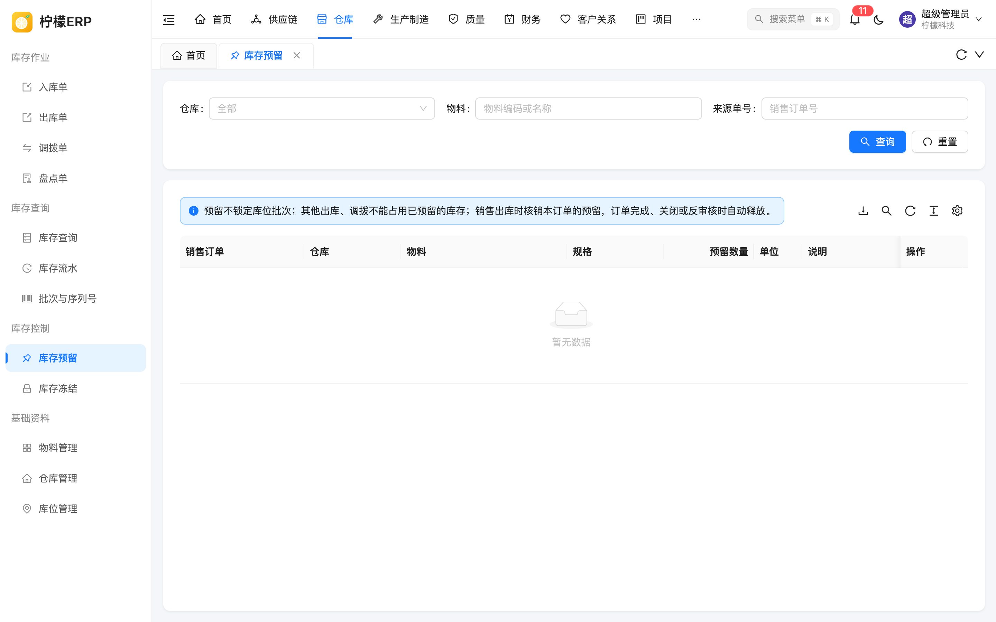Open 盘点单 in the sidebar

coord(76,179)
